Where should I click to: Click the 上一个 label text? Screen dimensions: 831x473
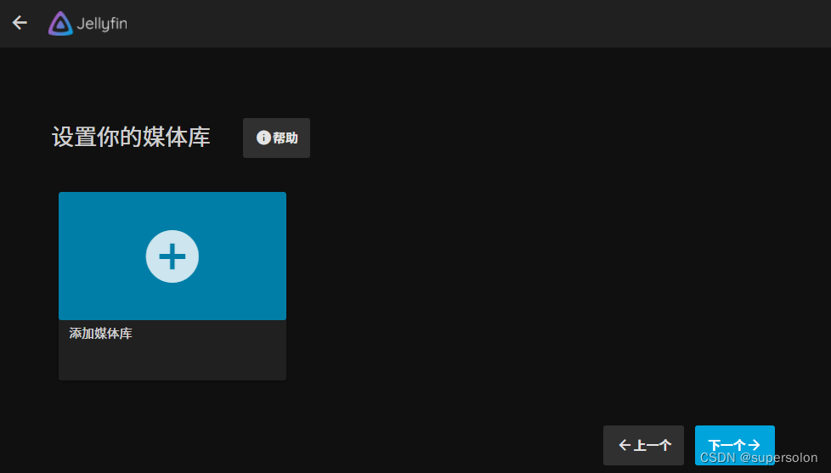click(653, 445)
